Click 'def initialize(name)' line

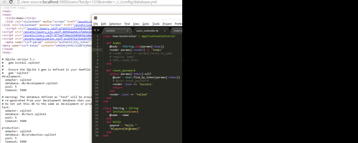click(x=122, y=112)
